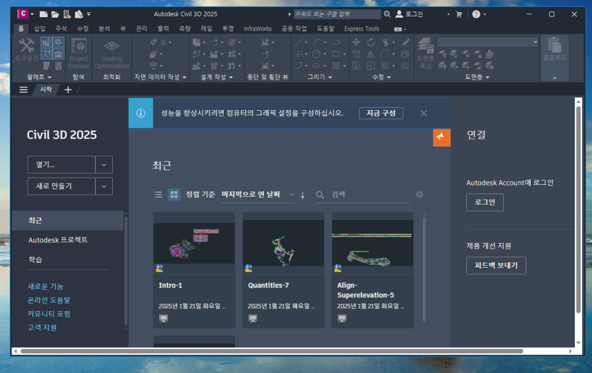Click the vertical scrollbar on right edge
The height and width of the screenshot is (373, 592).
point(578,209)
